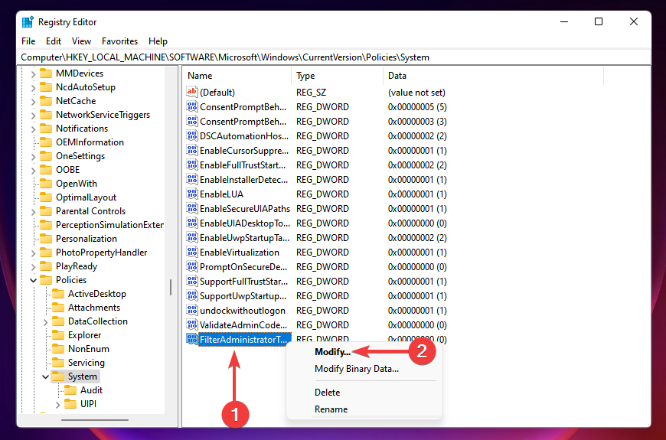666x440 pixels.
Task: Expand the NcdAutoSetup tree node
Action: 33,87
